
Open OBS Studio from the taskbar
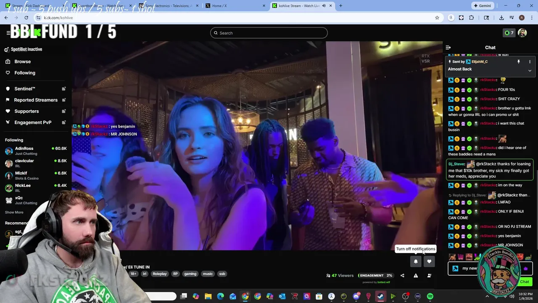405,297
